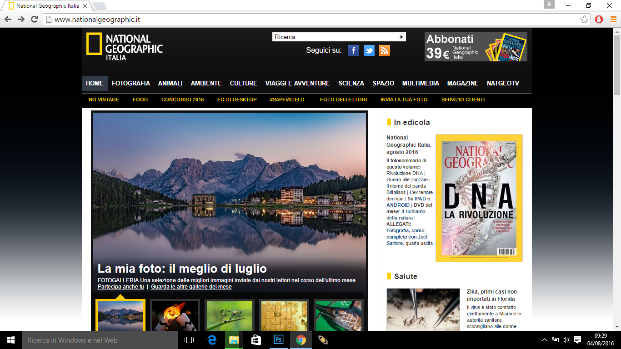
Task: Open SERVIZIO CLIENTI from the submenu
Action: 462,99
